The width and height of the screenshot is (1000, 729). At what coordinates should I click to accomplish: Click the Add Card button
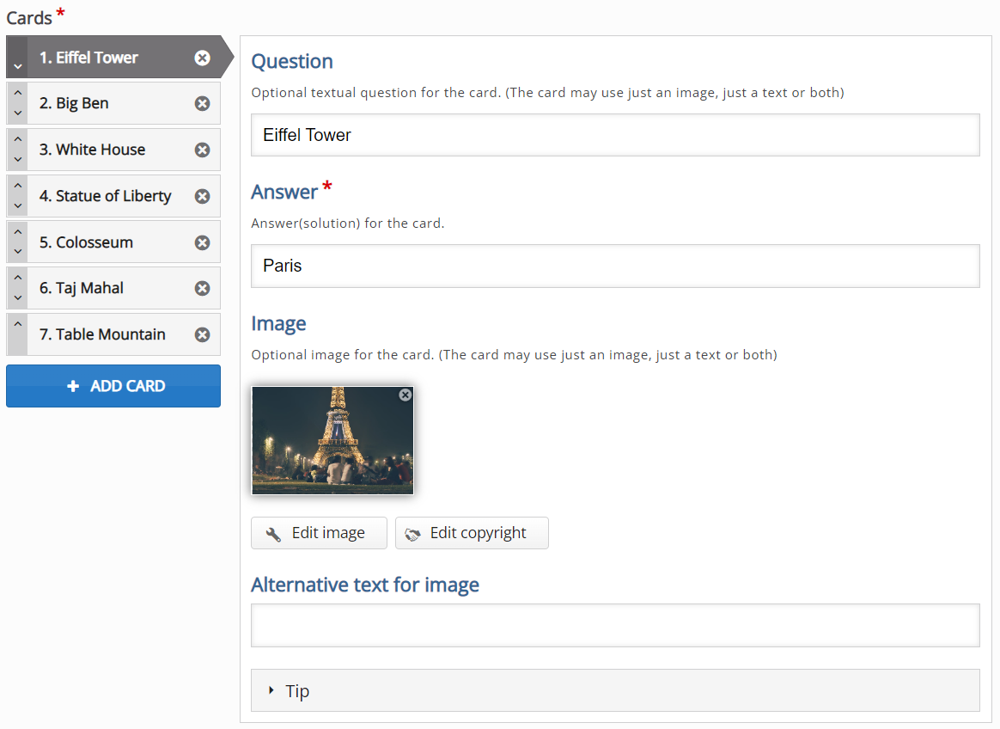tap(113, 386)
